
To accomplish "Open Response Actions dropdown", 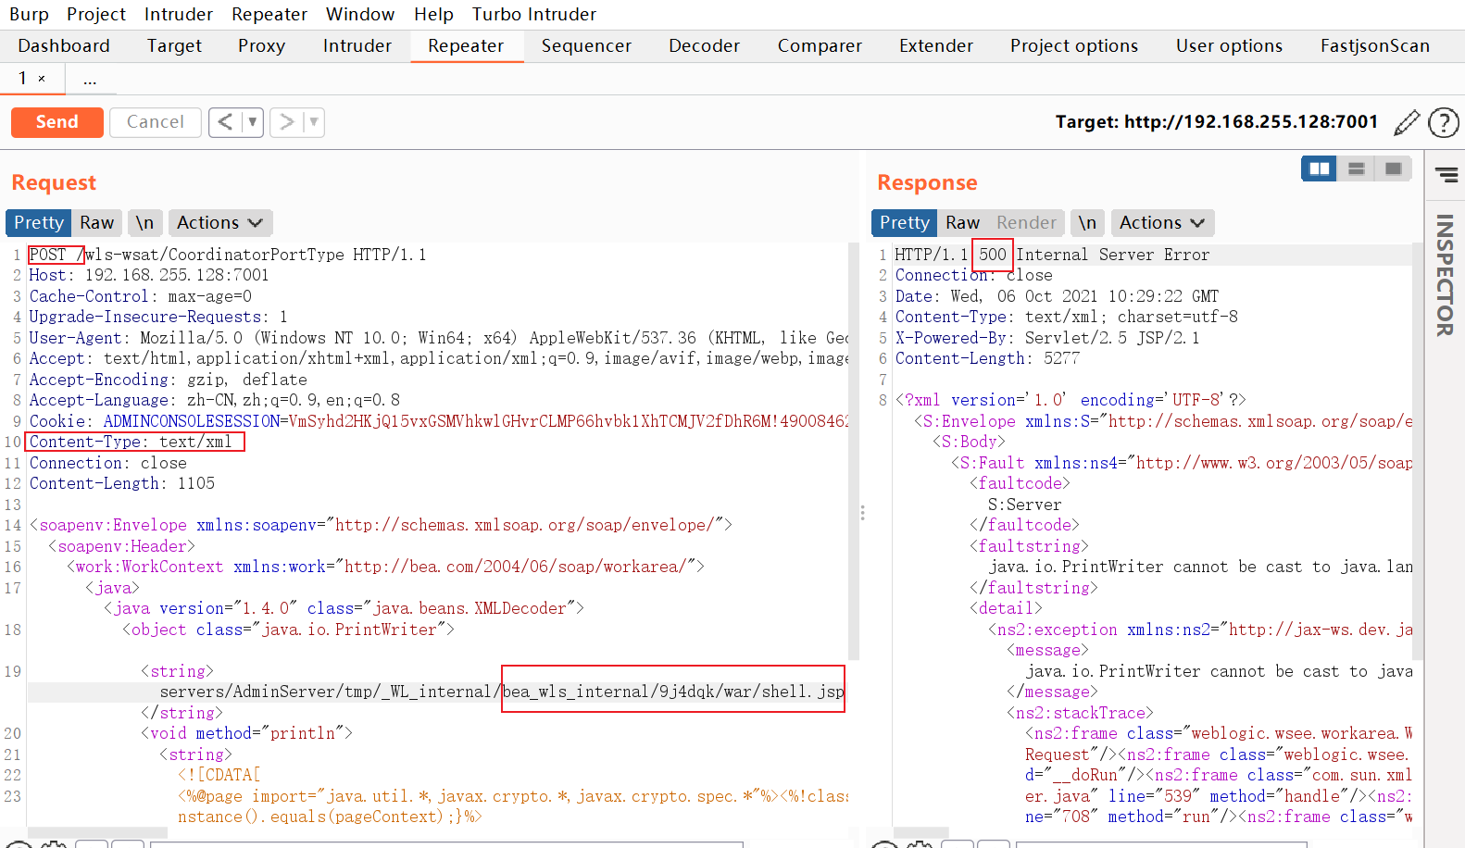I will (x=1162, y=222).
